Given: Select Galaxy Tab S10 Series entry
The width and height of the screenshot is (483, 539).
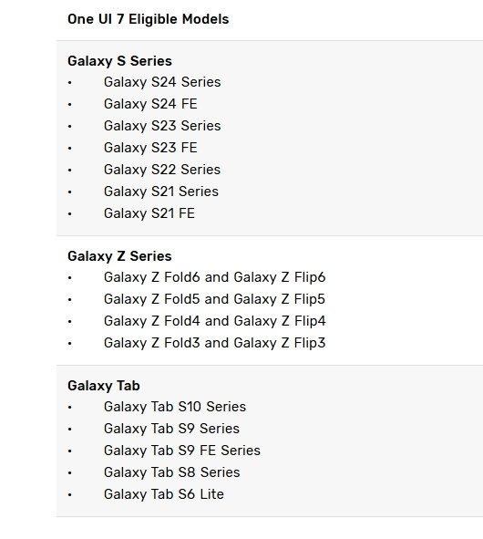Looking at the screenshot, I should [x=175, y=407].
